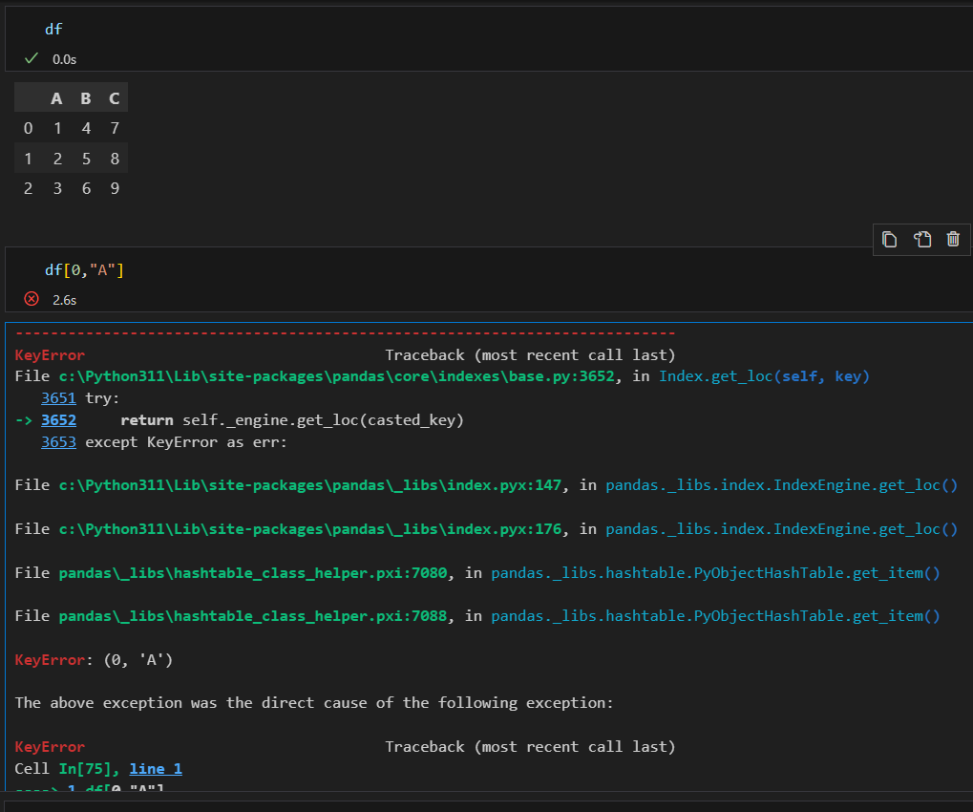Copy the cell output with the copy icon
Viewport: 973px width, 812px height.
(x=889, y=239)
